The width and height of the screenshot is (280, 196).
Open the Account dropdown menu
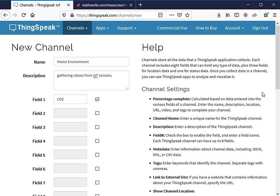coord(234,28)
